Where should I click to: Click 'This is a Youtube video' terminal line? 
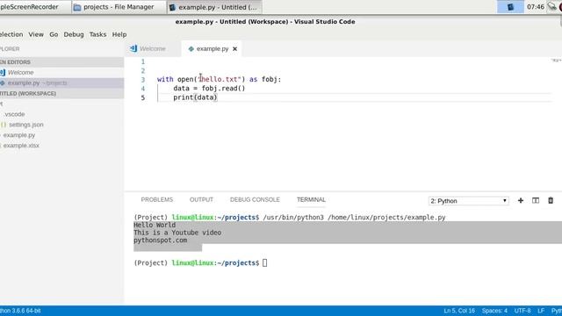[x=177, y=233]
